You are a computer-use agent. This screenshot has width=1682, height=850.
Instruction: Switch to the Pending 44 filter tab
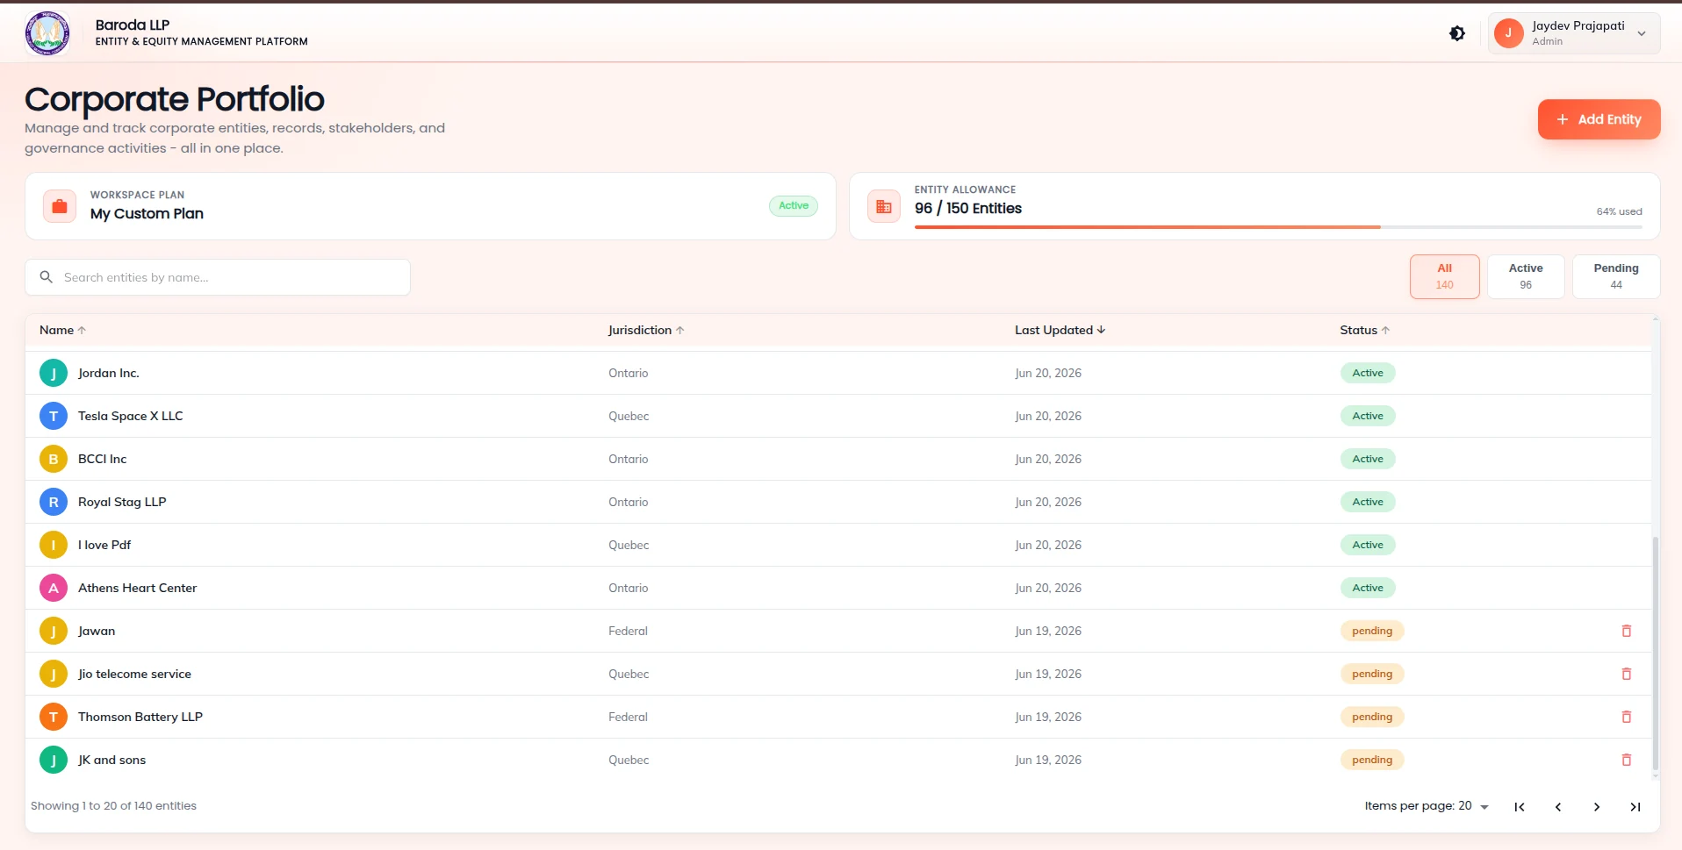(x=1615, y=276)
